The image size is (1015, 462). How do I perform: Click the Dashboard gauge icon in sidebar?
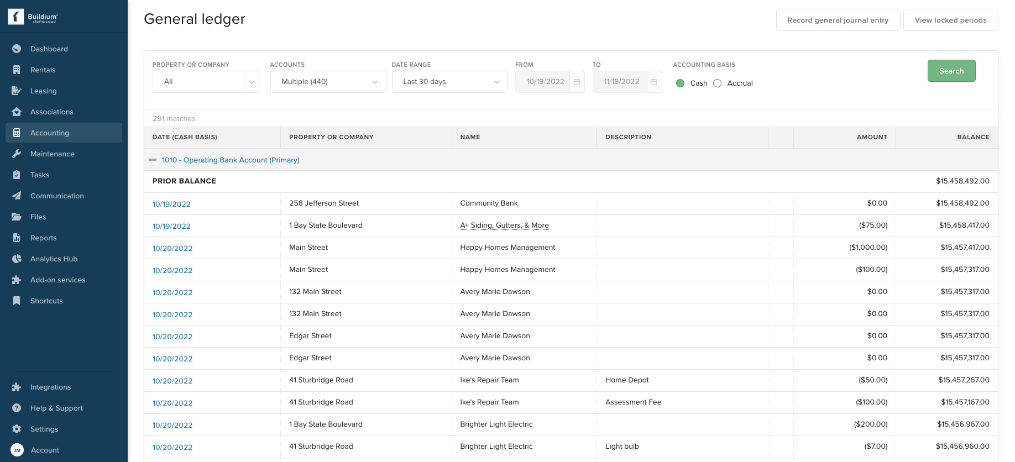coord(17,49)
